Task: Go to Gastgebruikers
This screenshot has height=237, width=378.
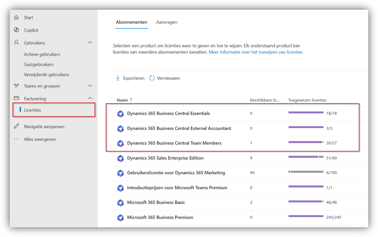Action: point(39,64)
